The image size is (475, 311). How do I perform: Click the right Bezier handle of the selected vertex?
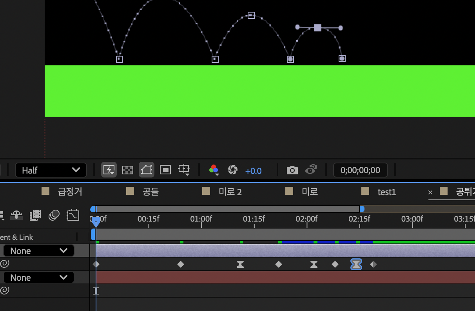[x=341, y=28]
